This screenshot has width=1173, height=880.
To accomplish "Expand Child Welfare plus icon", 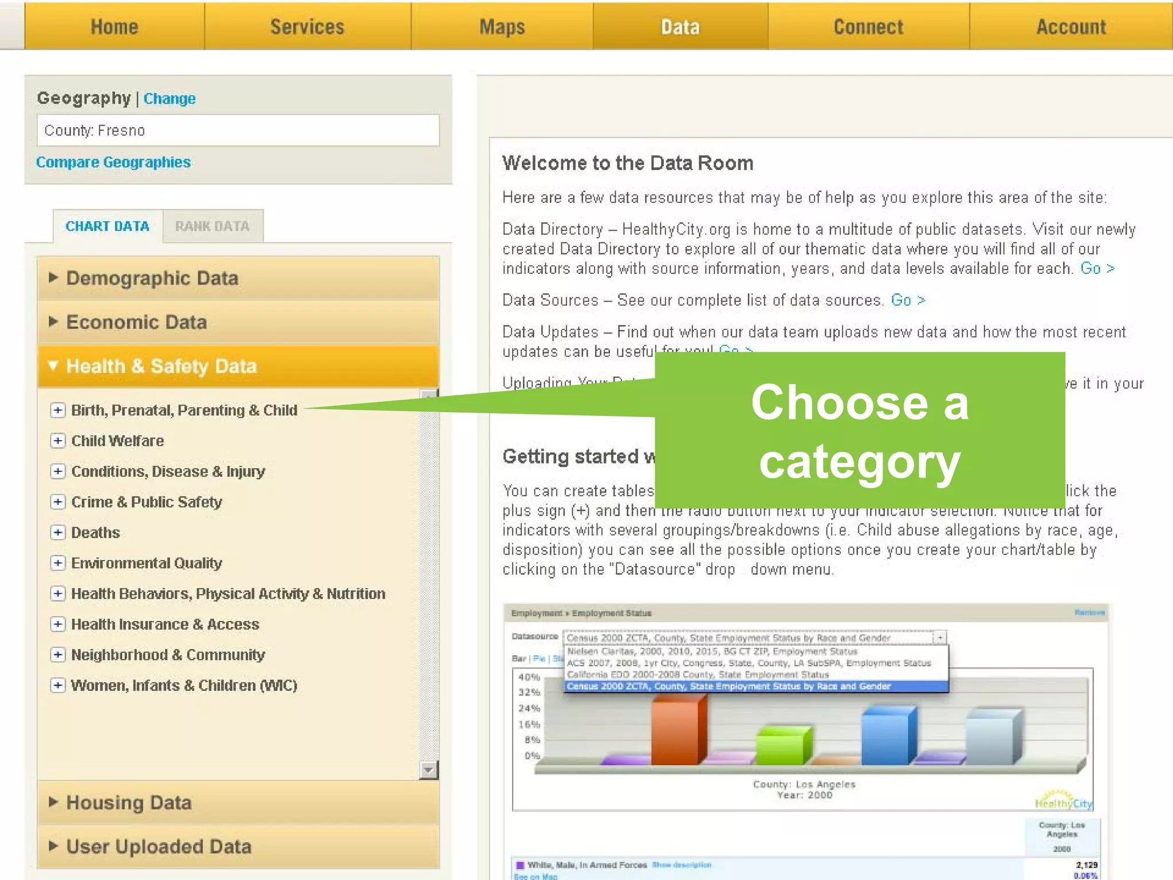I will (57, 441).
